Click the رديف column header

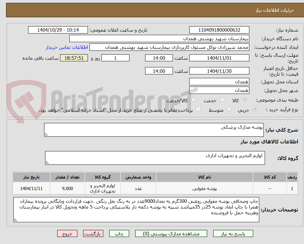tap(292, 177)
